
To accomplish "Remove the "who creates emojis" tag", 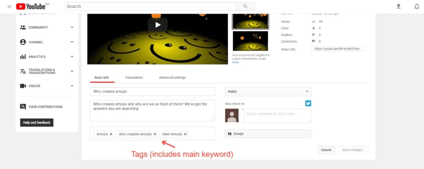I will [155, 134].
